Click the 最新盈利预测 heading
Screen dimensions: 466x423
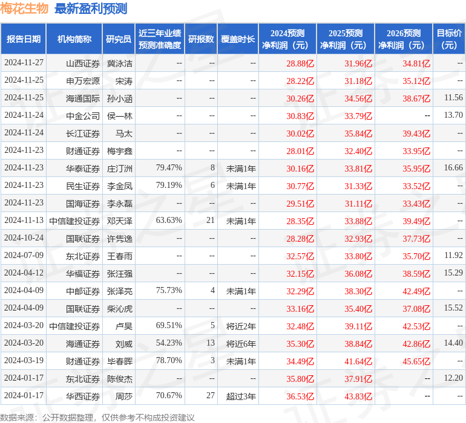click(91, 8)
